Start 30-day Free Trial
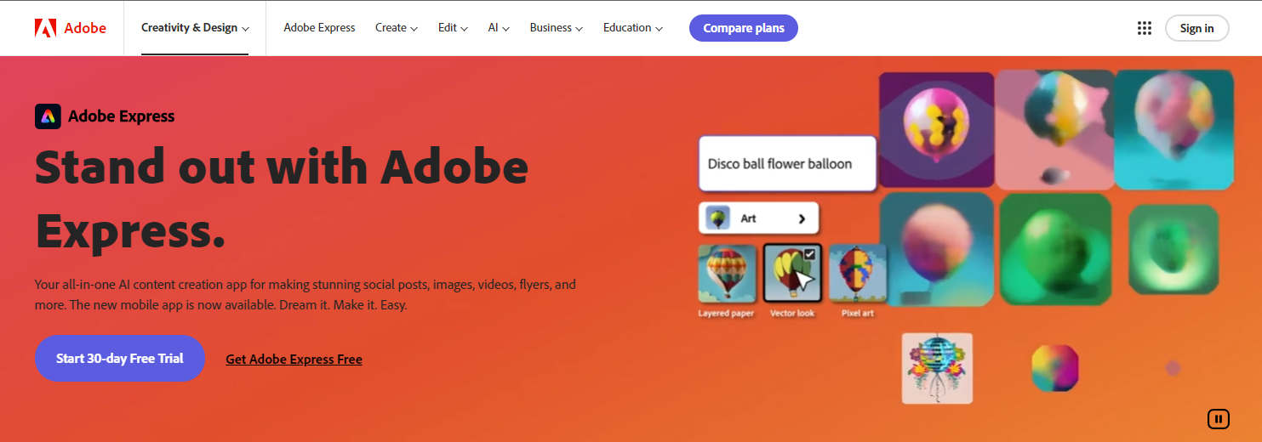This screenshot has width=1262, height=442. (x=120, y=359)
